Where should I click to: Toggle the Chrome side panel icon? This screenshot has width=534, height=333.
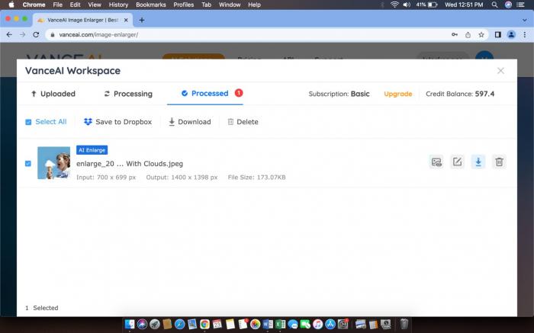point(498,35)
